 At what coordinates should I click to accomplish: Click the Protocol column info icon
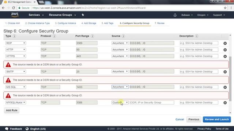54,36
